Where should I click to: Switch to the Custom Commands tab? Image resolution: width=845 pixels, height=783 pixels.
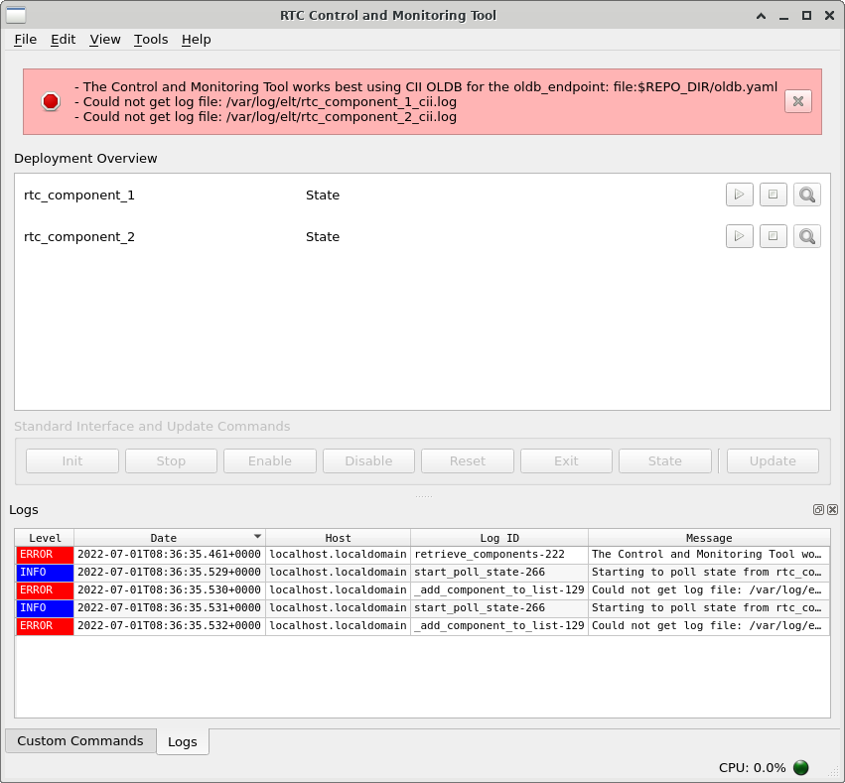coord(80,740)
